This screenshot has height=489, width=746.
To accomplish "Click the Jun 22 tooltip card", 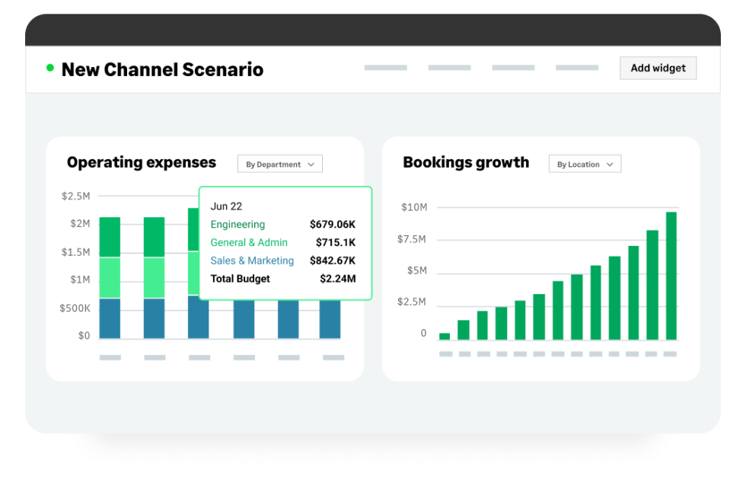I will [x=285, y=242].
